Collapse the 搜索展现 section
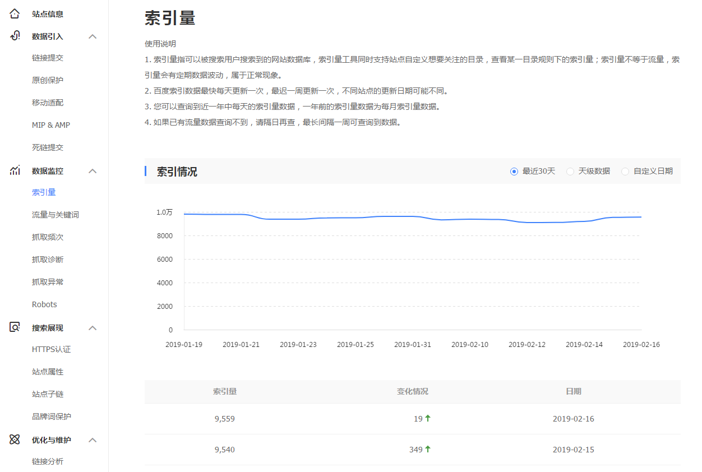This screenshot has width=702, height=472. (x=93, y=327)
